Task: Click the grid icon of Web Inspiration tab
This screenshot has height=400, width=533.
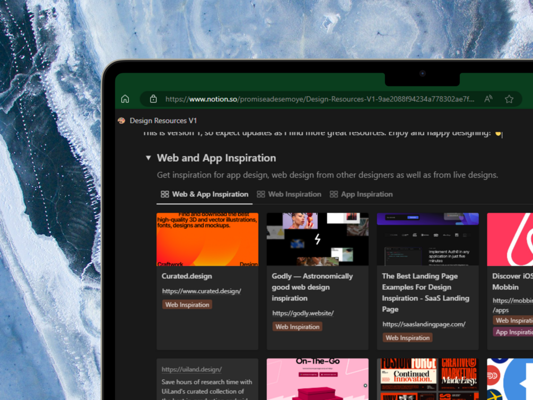Action: click(x=261, y=194)
